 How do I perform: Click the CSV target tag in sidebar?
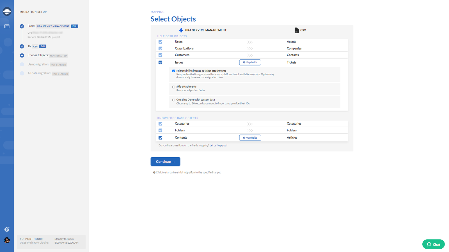click(x=35, y=46)
